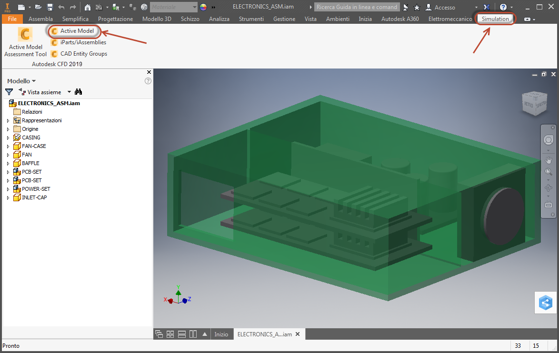
Task: Click the tile windows grid icon
Action: (x=170, y=334)
